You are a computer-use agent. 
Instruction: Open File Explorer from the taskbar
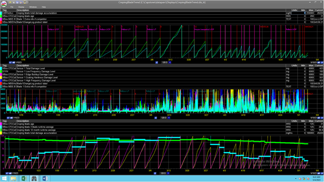(x=13, y=179)
